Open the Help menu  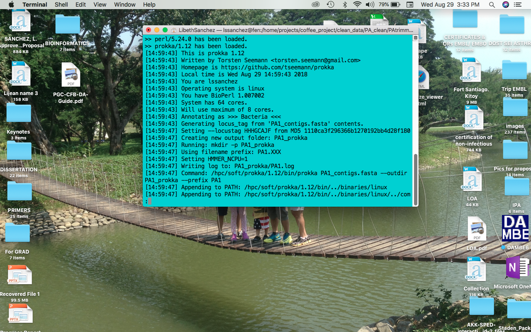tap(149, 5)
